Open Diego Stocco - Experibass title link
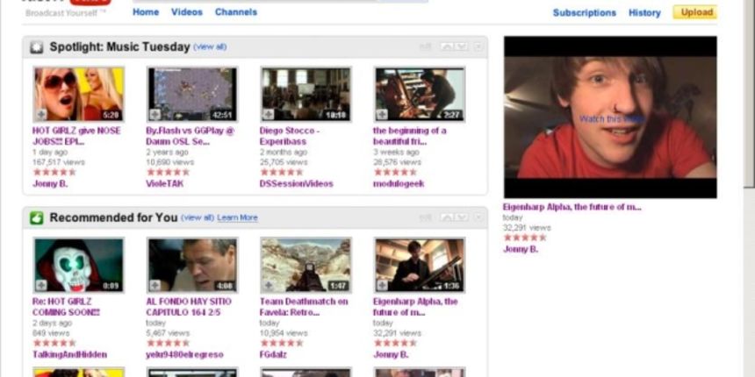 pyautogui.click(x=290, y=136)
